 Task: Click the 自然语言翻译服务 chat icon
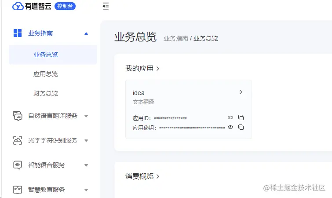17,116
